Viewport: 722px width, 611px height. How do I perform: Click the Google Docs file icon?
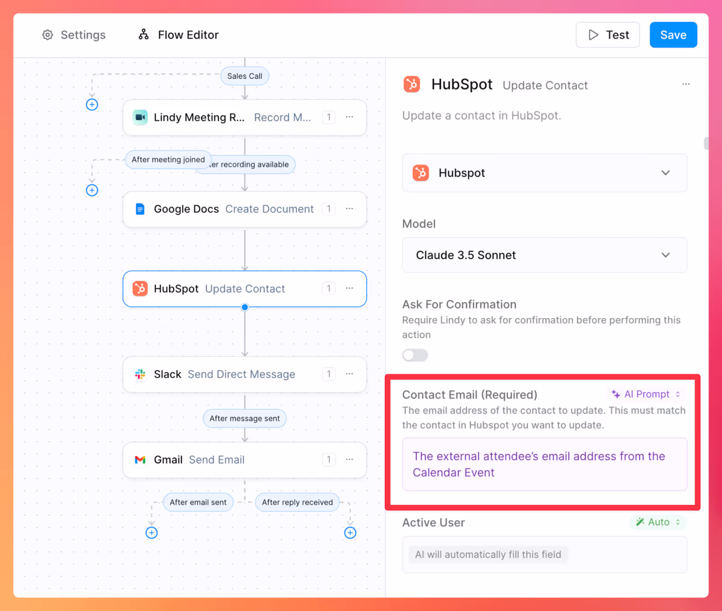[x=140, y=209]
